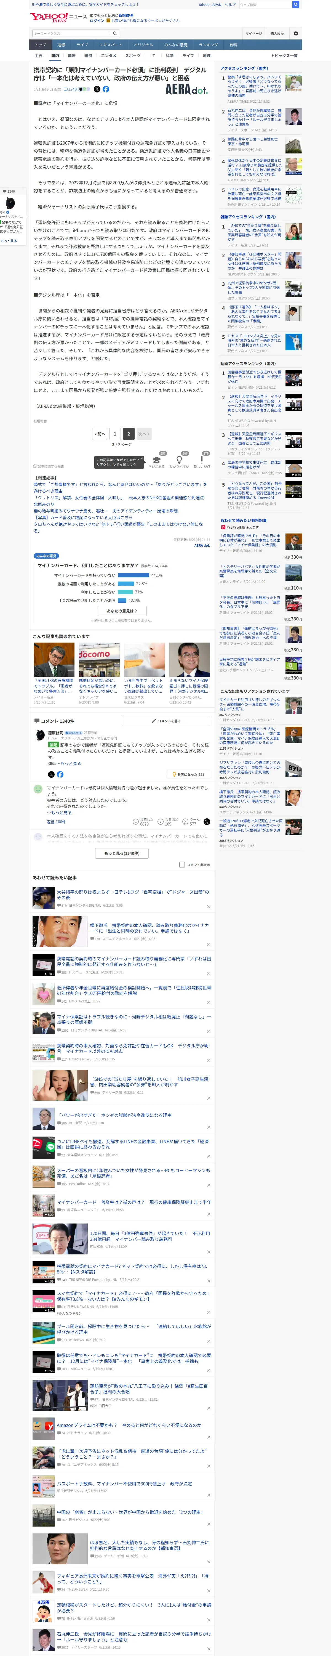Open トップ navigation tab
Screen dimensions: 331x1656
tap(41, 45)
